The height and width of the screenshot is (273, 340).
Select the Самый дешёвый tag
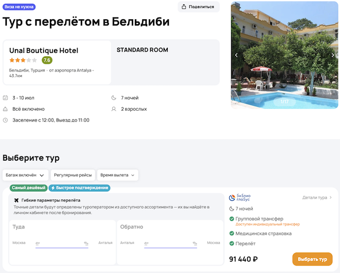pyautogui.click(x=28, y=188)
